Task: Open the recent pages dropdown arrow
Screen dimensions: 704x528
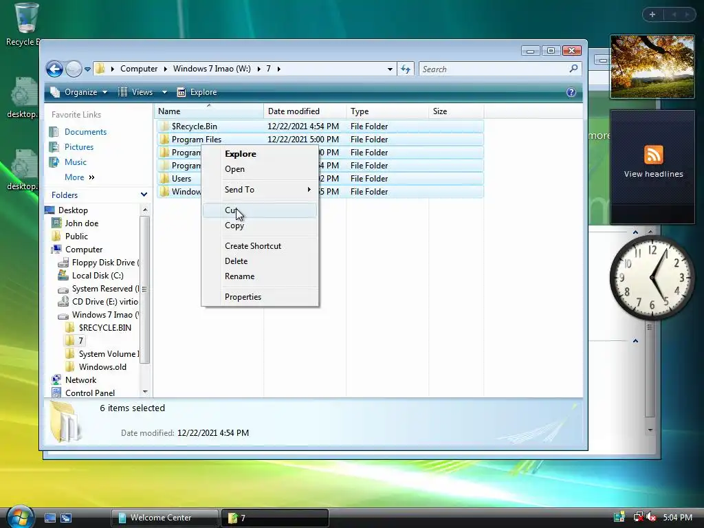Action: [x=87, y=69]
